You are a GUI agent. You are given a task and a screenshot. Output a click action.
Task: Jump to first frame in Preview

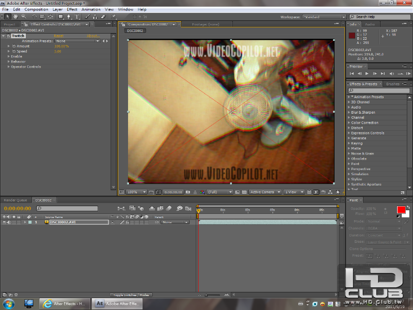tap(352, 73)
